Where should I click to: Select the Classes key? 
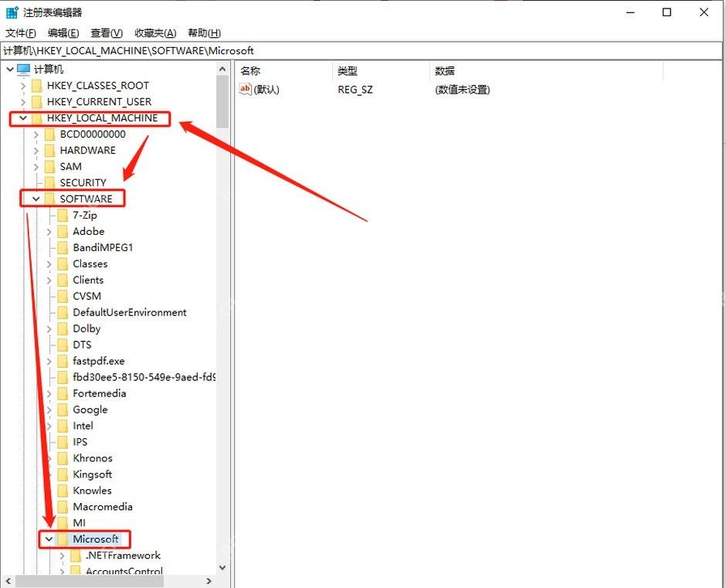90,263
